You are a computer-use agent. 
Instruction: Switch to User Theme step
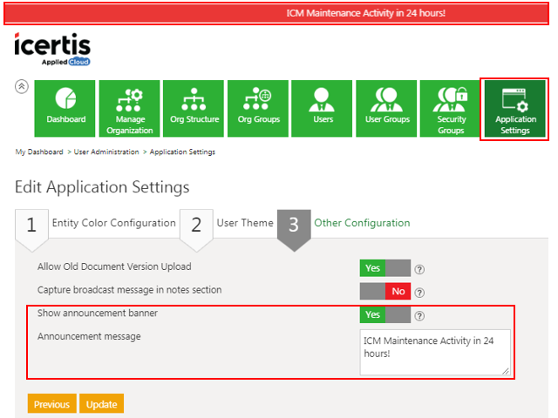(x=245, y=223)
